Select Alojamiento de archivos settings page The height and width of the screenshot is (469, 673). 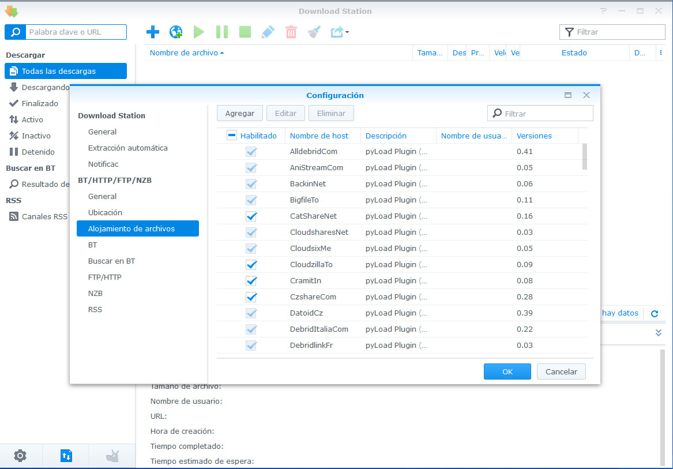click(x=138, y=228)
